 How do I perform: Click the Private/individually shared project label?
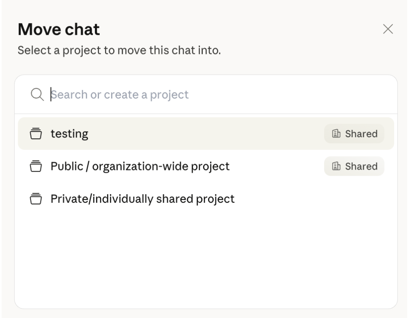click(142, 199)
